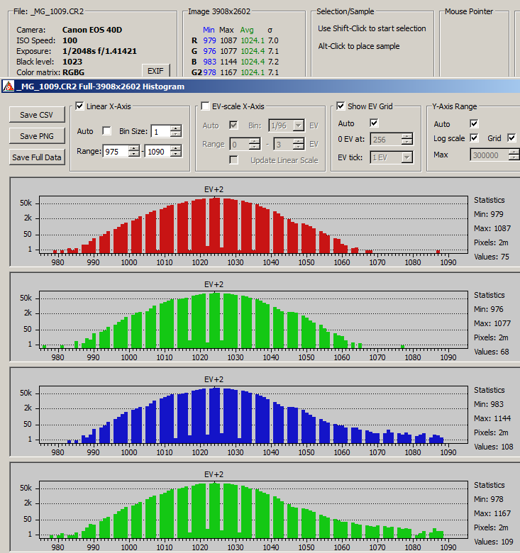Toggle the Log scale checkbox

(475, 138)
